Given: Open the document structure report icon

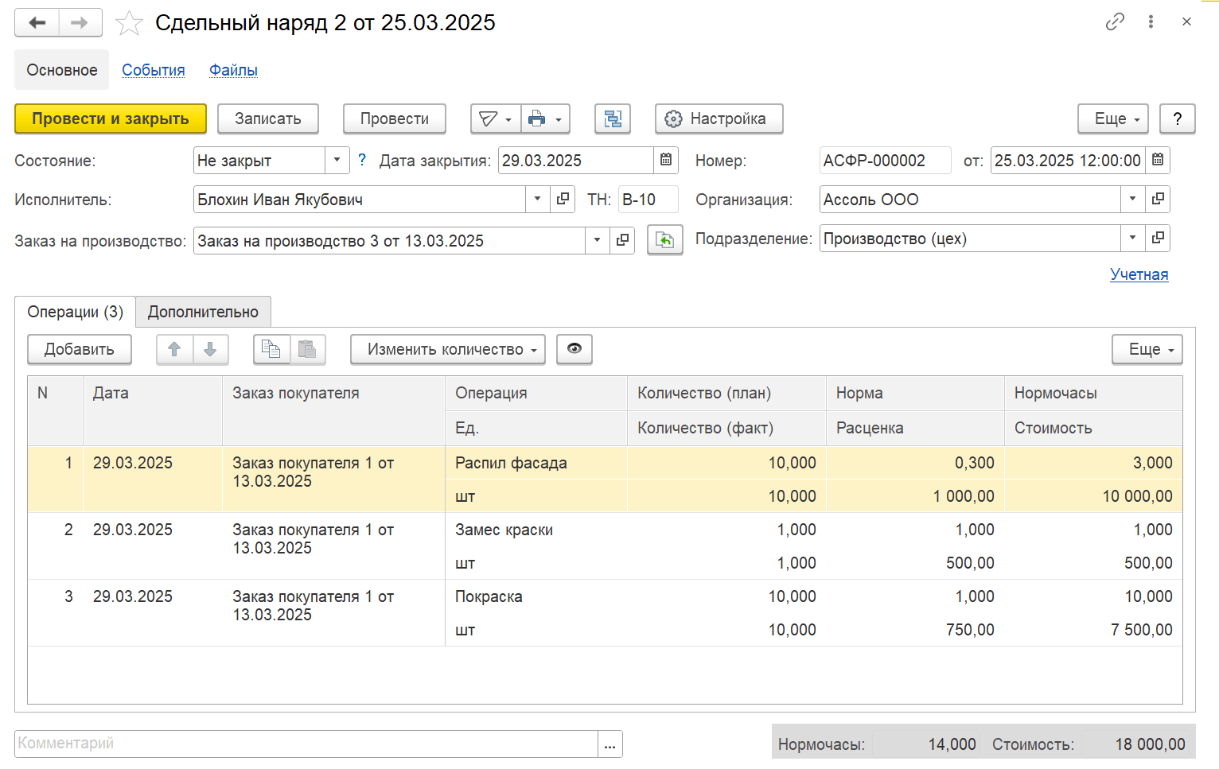Looking at the screenshot, I should (x=612, y=119).
